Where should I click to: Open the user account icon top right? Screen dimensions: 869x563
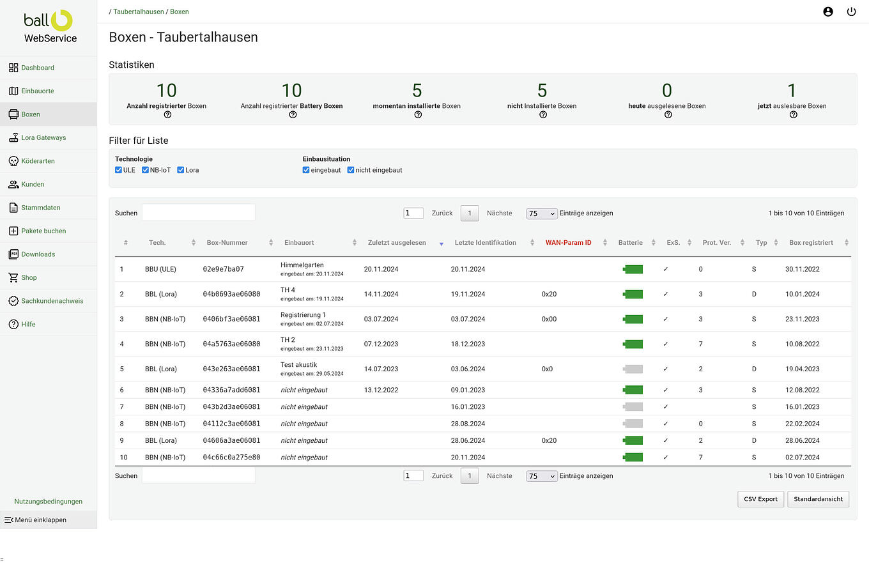pos(828,12)
